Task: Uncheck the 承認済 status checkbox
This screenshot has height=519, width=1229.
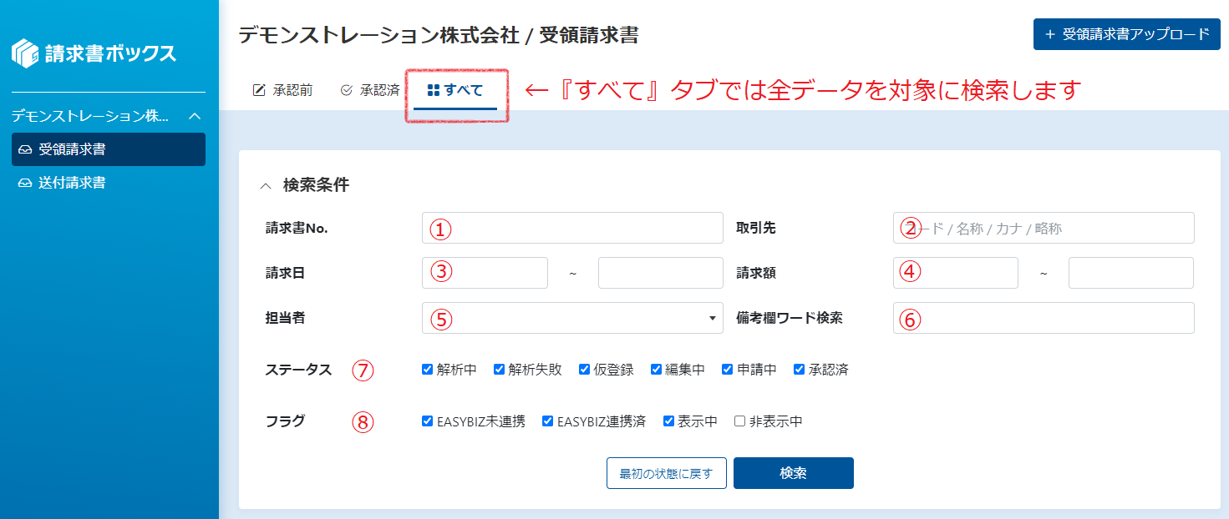Action: pos(800,369)
